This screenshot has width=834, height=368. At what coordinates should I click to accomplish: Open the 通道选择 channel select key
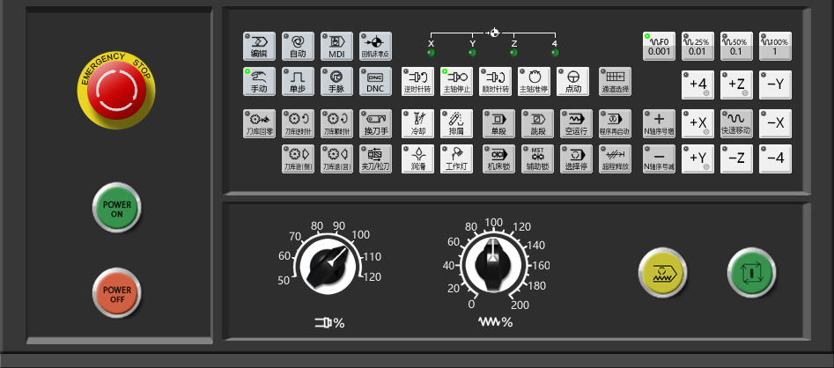(x=615, y=81)
